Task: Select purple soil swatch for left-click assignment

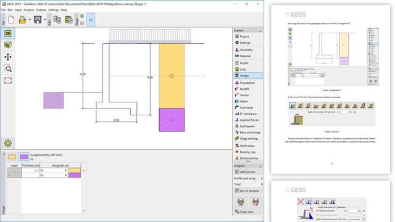Action: (24, 157)
